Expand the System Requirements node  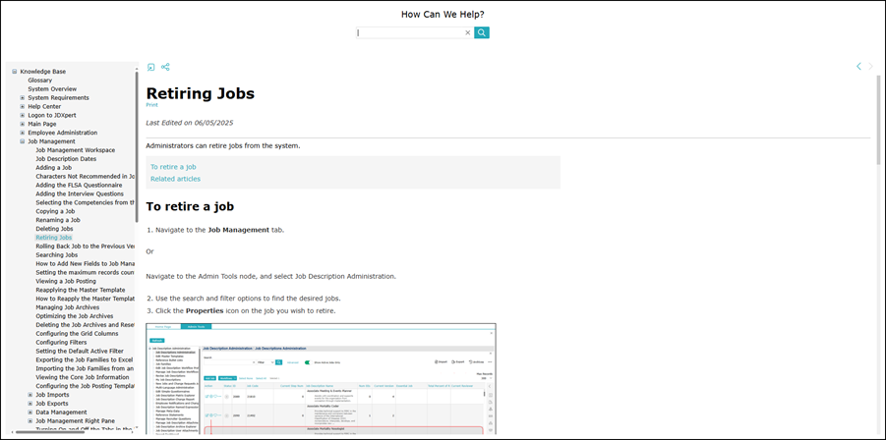(23, 98)
